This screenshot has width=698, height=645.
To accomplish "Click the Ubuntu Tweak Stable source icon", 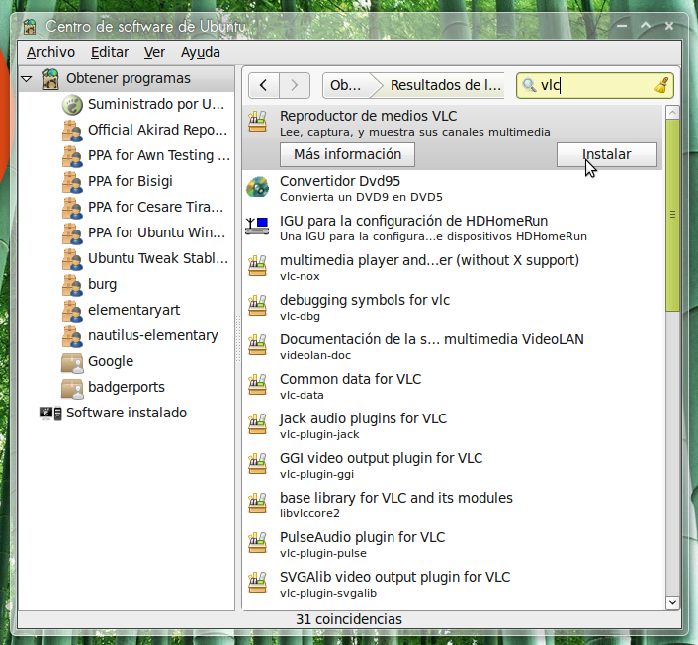I will pyautogui.click(x=72, y=259).
